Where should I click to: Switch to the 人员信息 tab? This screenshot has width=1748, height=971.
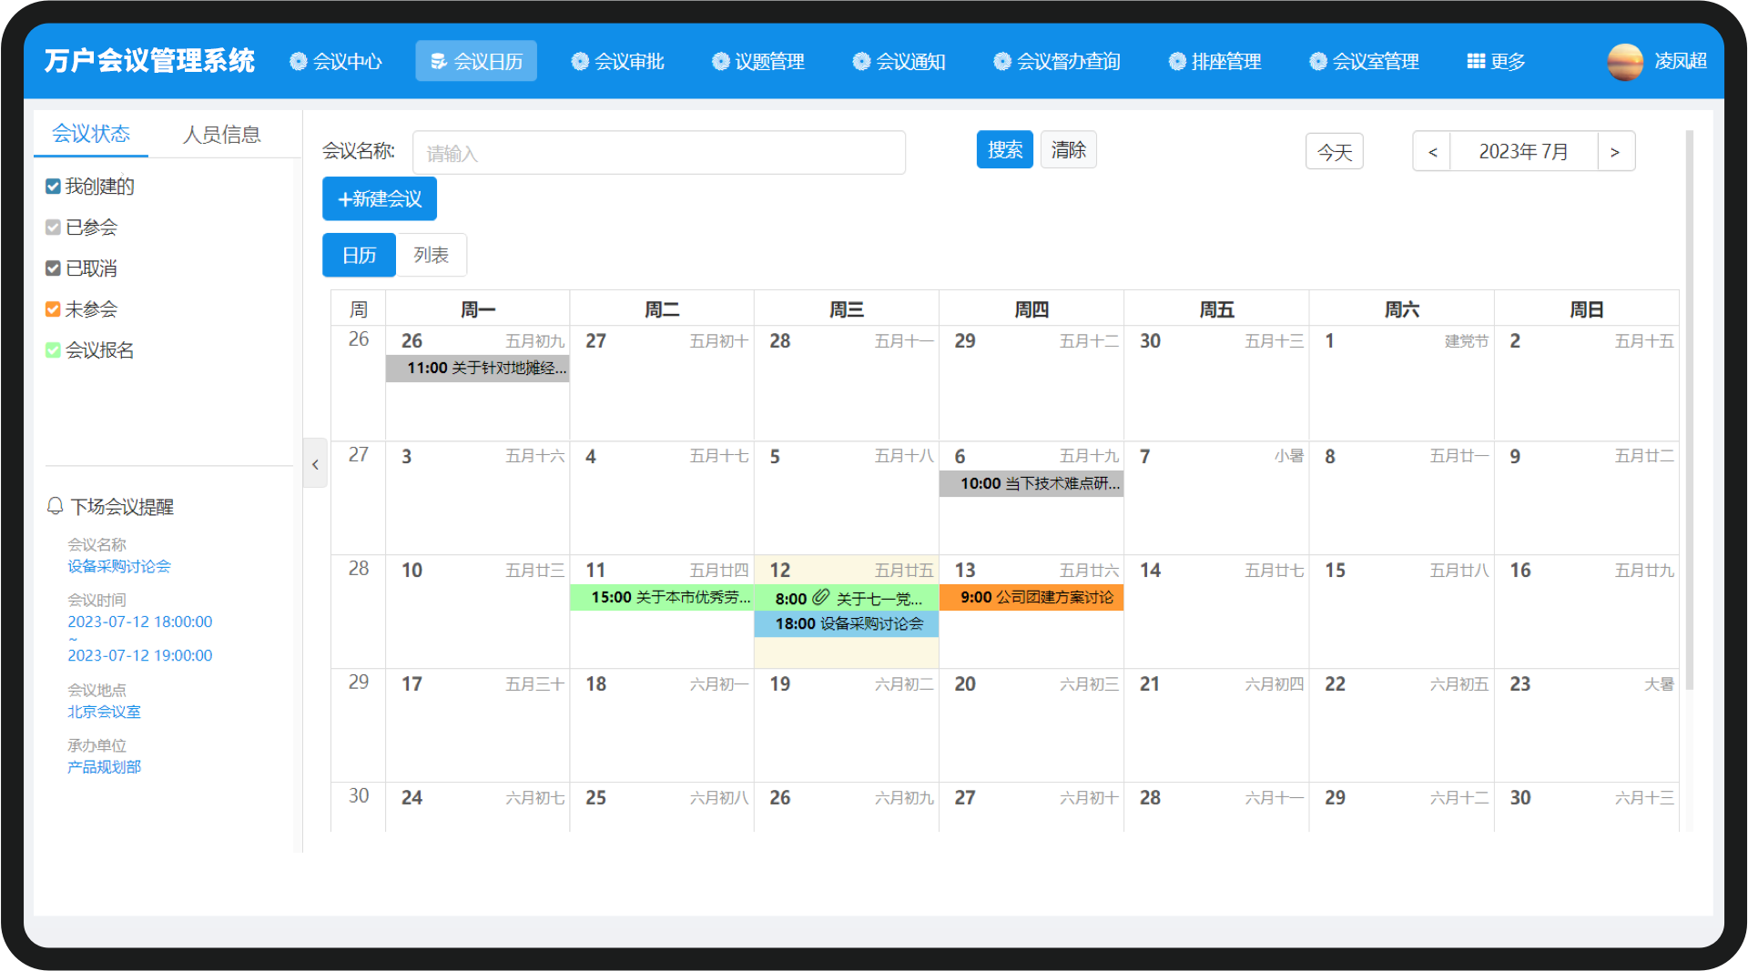[221, 135]
